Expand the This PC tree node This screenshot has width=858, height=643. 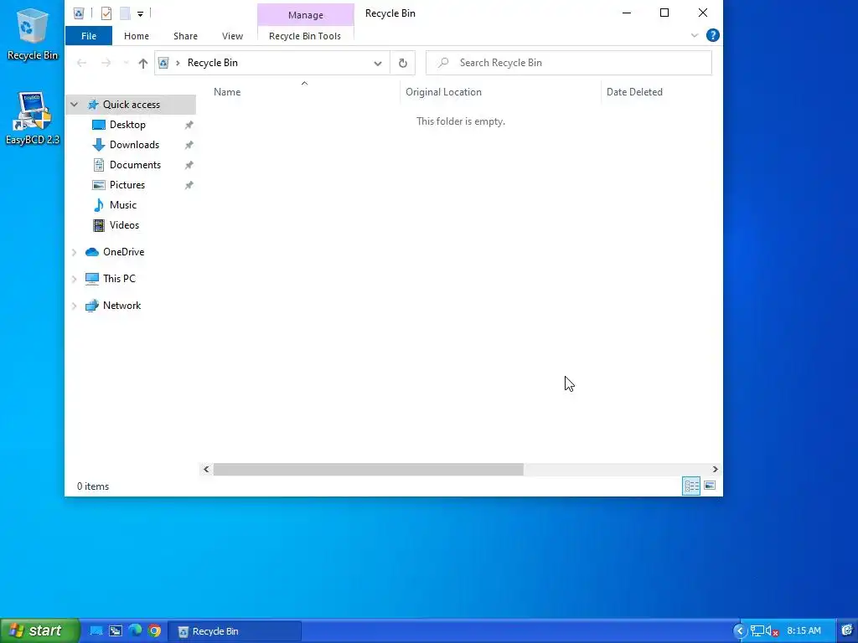[74, 279]
